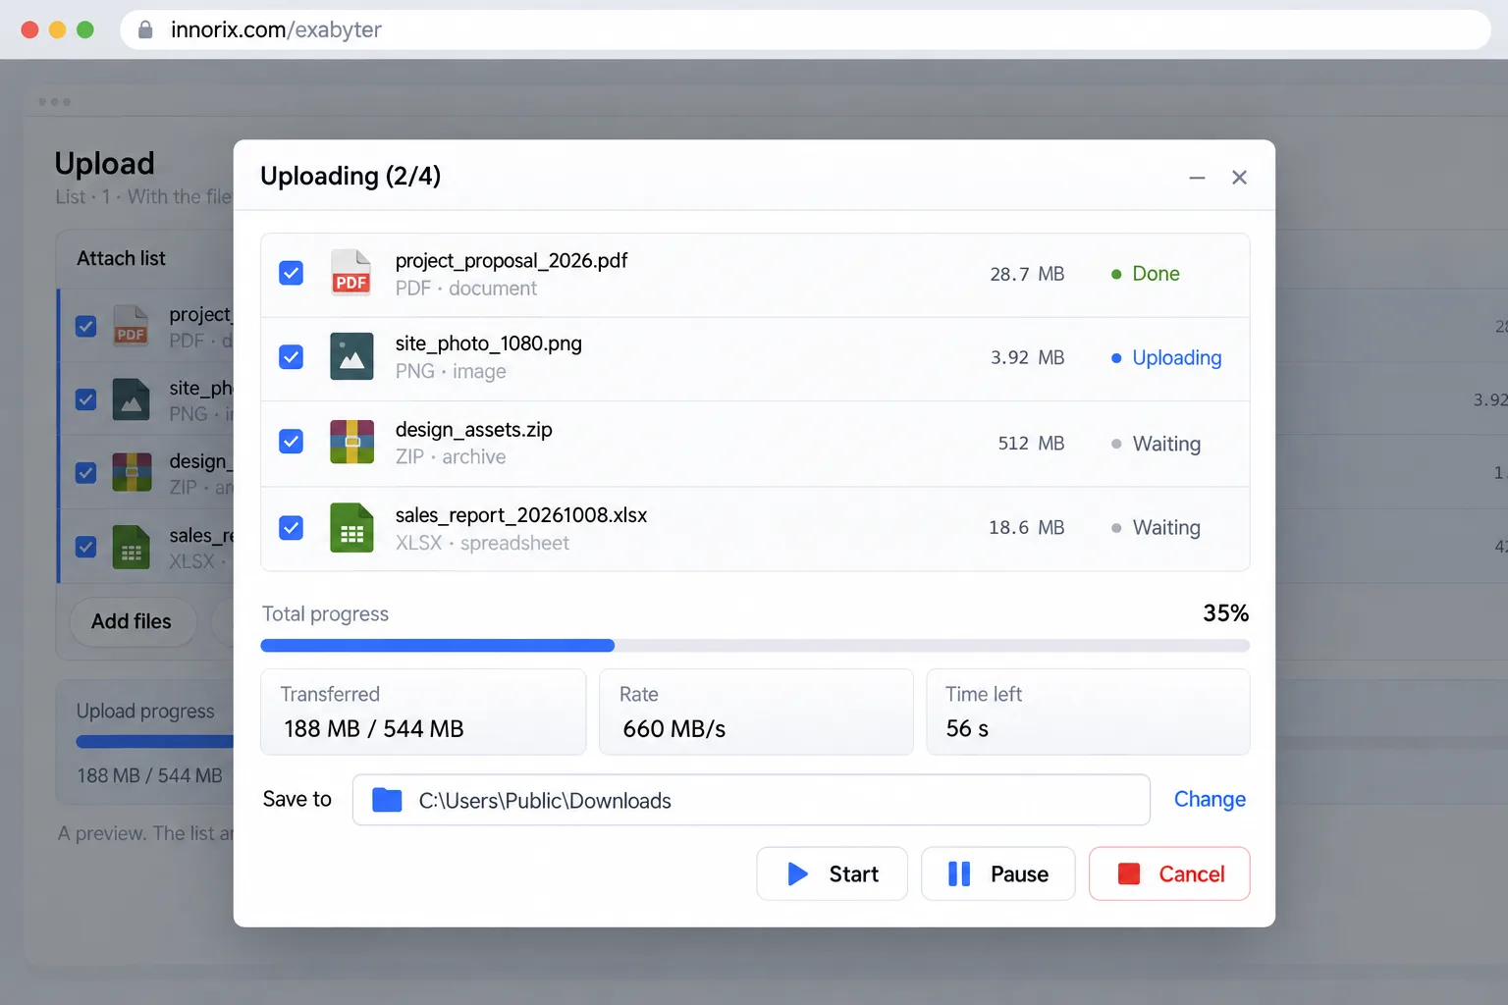1508x1005 pixels.
Task: Cancel the upload
Action: (1169, 873)
